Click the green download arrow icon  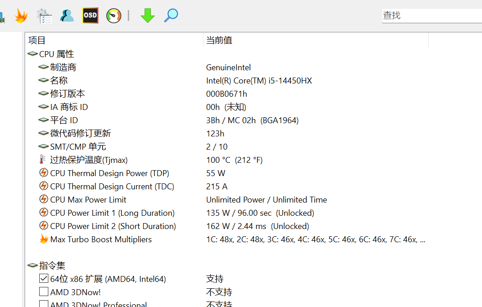point(148,16)
